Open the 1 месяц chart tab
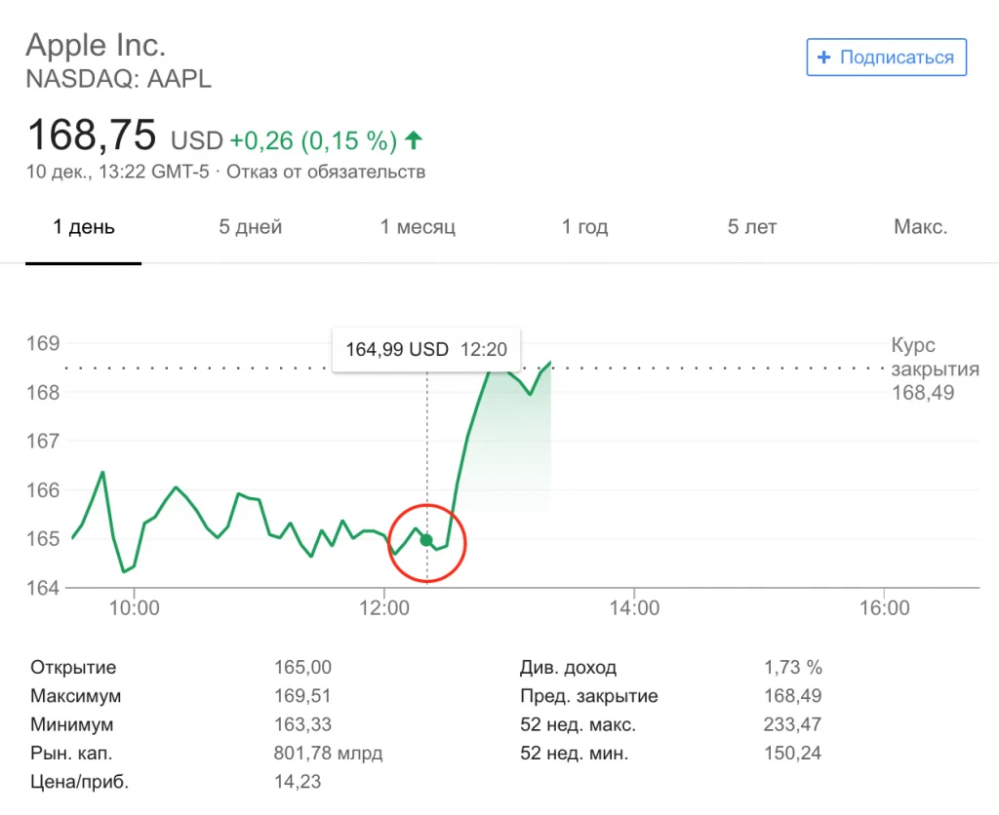 (418, 227)
